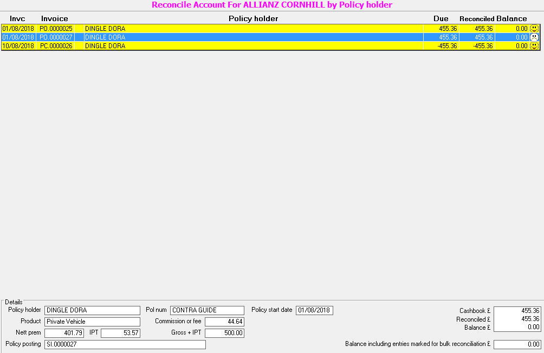
Task: Click DINGLE DORA on row PC.0000026
Action: coord(105,46)
